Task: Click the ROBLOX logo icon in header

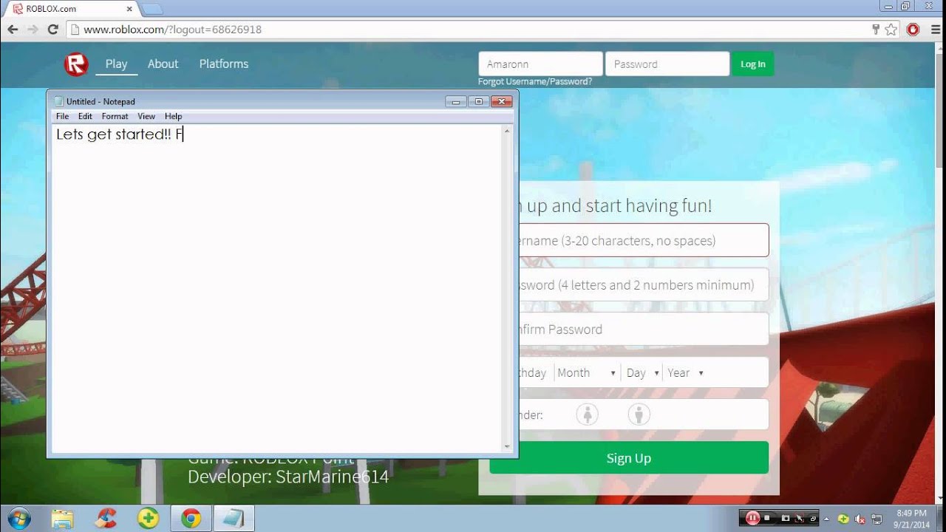Action: coord(76,64)
